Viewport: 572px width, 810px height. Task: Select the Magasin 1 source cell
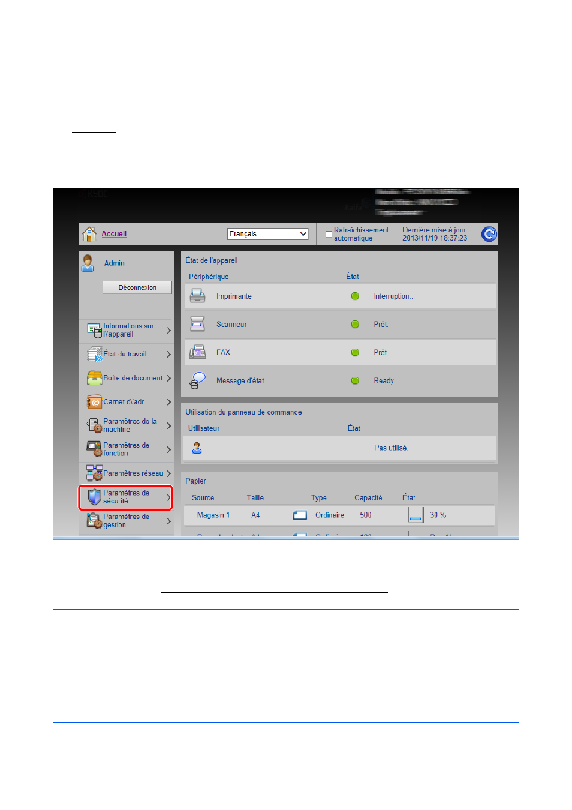(x=213, y=515)
